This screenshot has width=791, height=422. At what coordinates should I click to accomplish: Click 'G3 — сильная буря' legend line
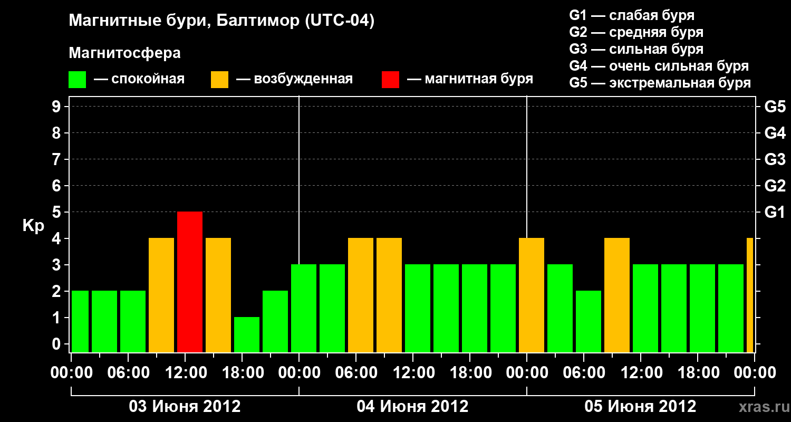636,49
